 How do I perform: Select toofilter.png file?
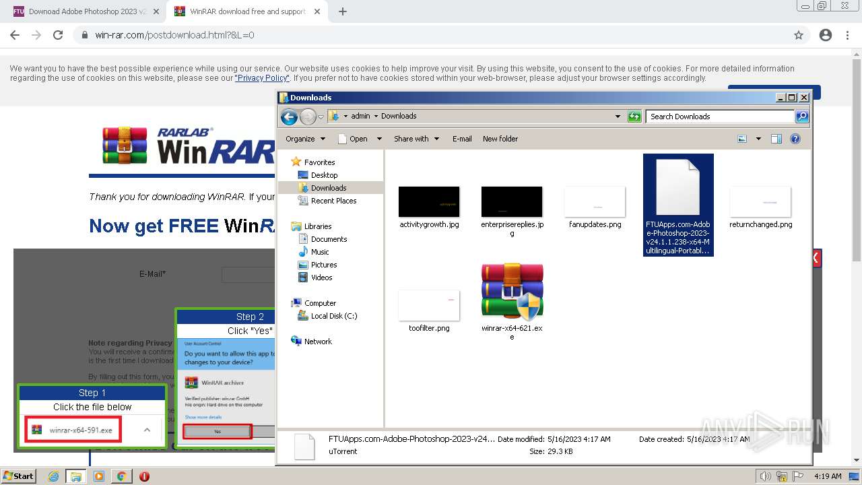pyautogui.click(x=429, y=311)
